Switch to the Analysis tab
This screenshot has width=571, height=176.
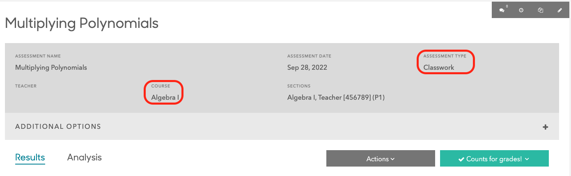[x=85, y=158]
